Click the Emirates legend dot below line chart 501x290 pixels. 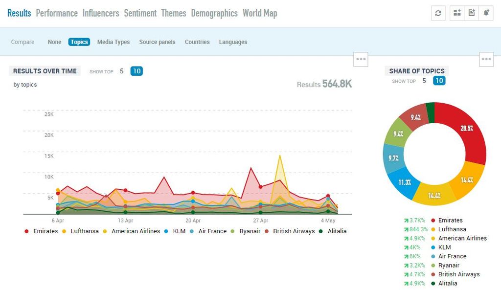tap(26, 231)
